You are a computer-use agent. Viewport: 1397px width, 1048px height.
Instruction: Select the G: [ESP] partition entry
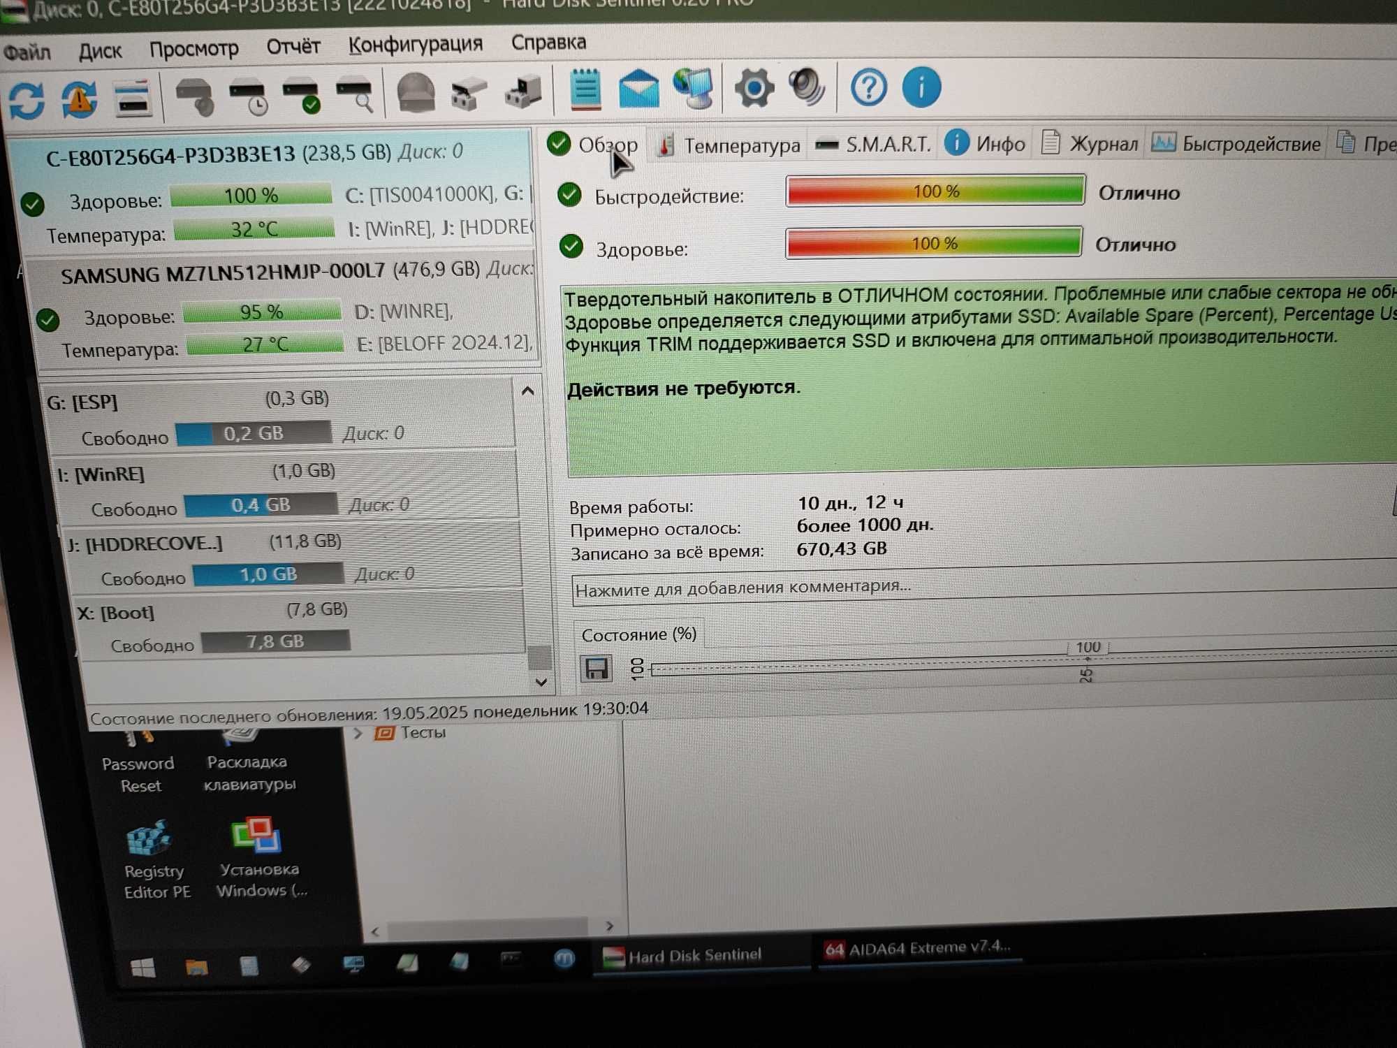(279, 416)
